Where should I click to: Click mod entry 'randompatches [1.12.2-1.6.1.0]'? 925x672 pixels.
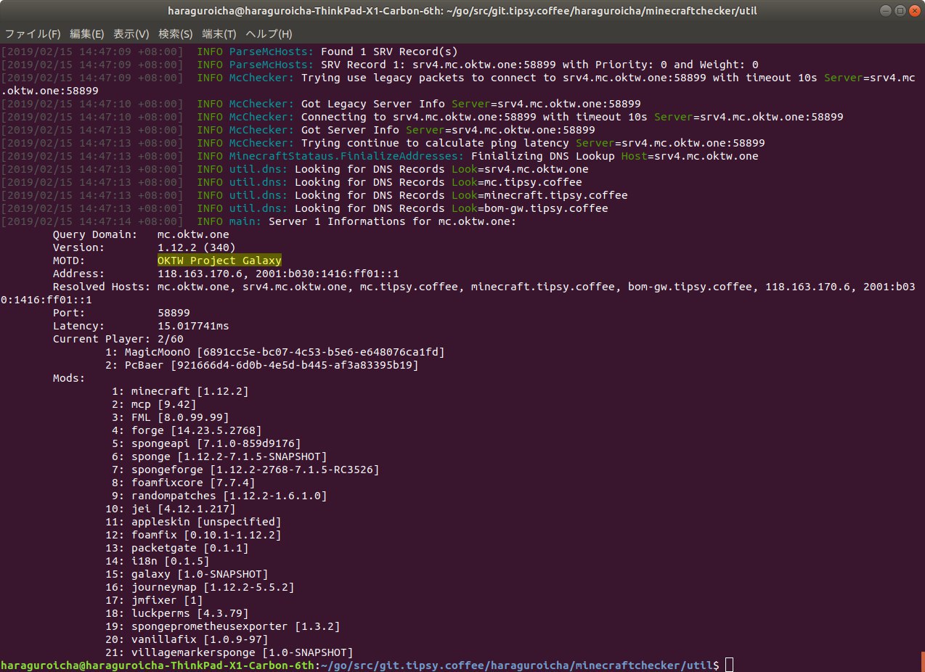[x=219, y=496]
